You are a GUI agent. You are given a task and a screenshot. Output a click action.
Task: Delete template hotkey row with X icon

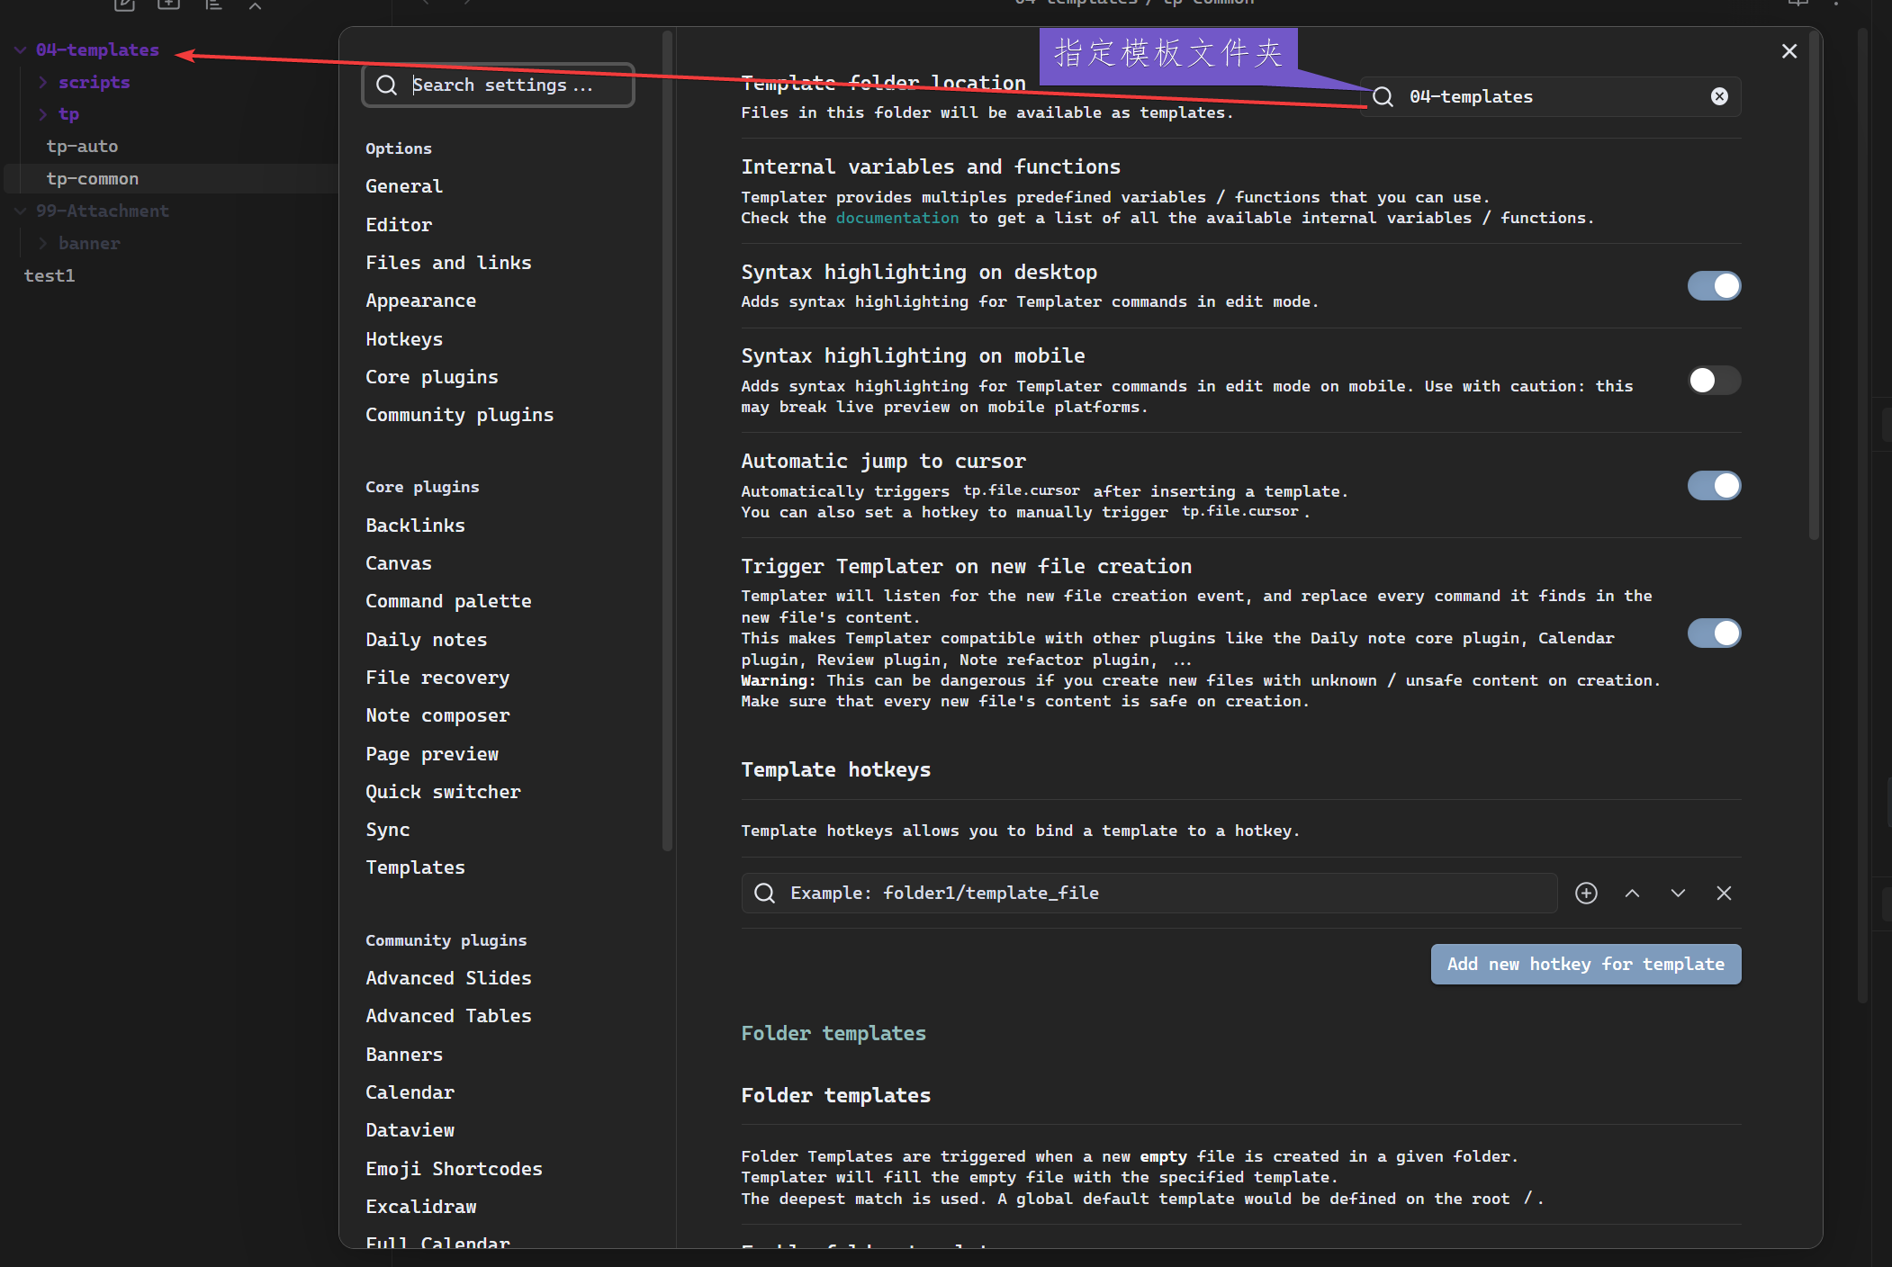click(1724, 893)
